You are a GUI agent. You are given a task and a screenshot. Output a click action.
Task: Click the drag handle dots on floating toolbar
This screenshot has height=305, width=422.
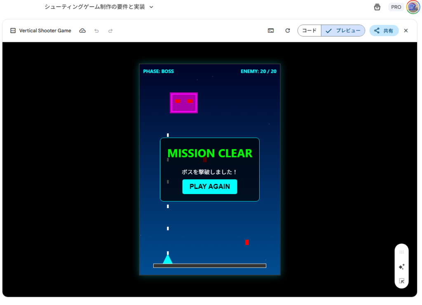pyautogui.click(x=401, y=252)
